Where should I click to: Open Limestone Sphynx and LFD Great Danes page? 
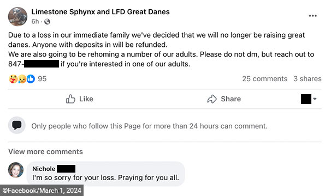point(101,12)
